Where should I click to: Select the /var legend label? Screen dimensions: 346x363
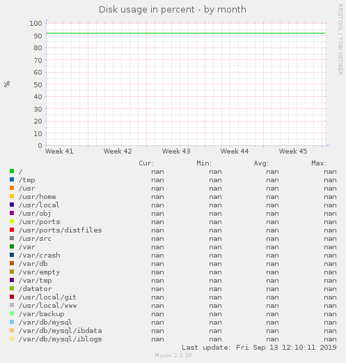point(26,247)
